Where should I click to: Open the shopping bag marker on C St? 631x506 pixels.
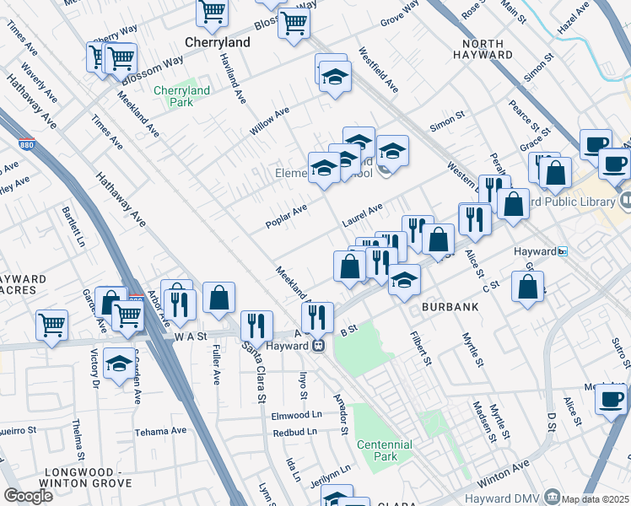coord(527,287)
